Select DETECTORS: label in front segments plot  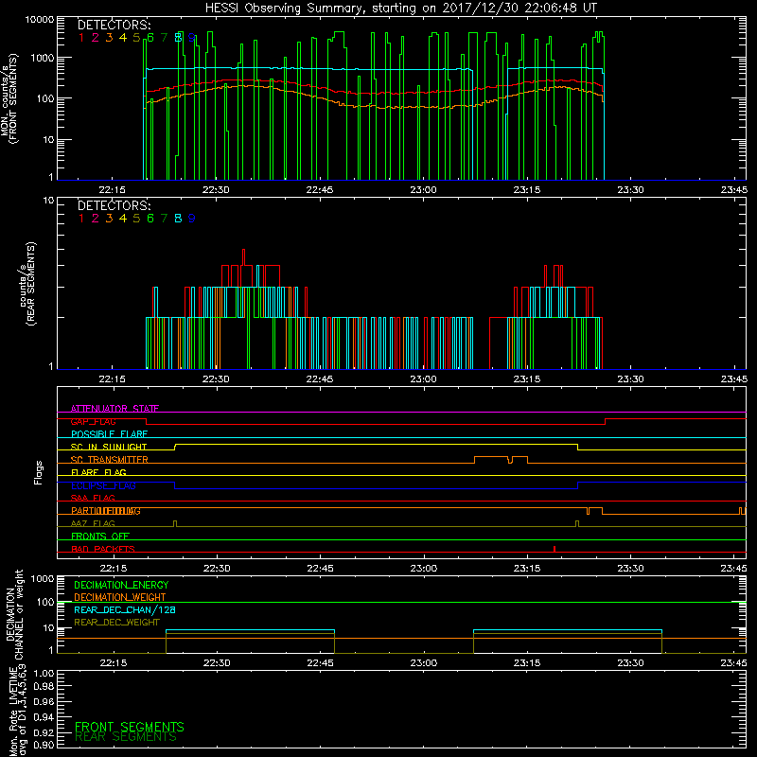coord(114,26)
